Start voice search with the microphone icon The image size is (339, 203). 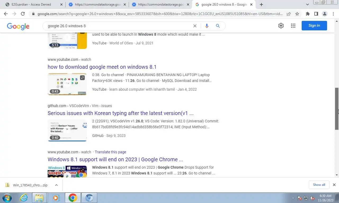click(207, 26)
